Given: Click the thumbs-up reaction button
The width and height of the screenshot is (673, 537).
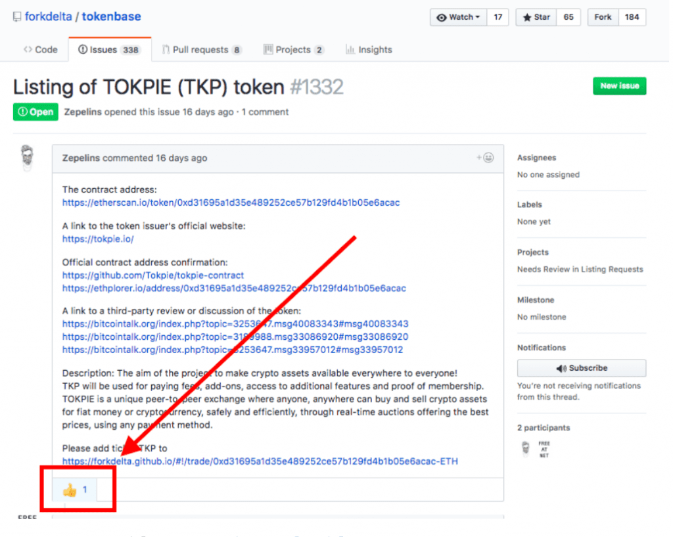Looking at the screenshot, I should pyautogui.click(x=75, y=490).
